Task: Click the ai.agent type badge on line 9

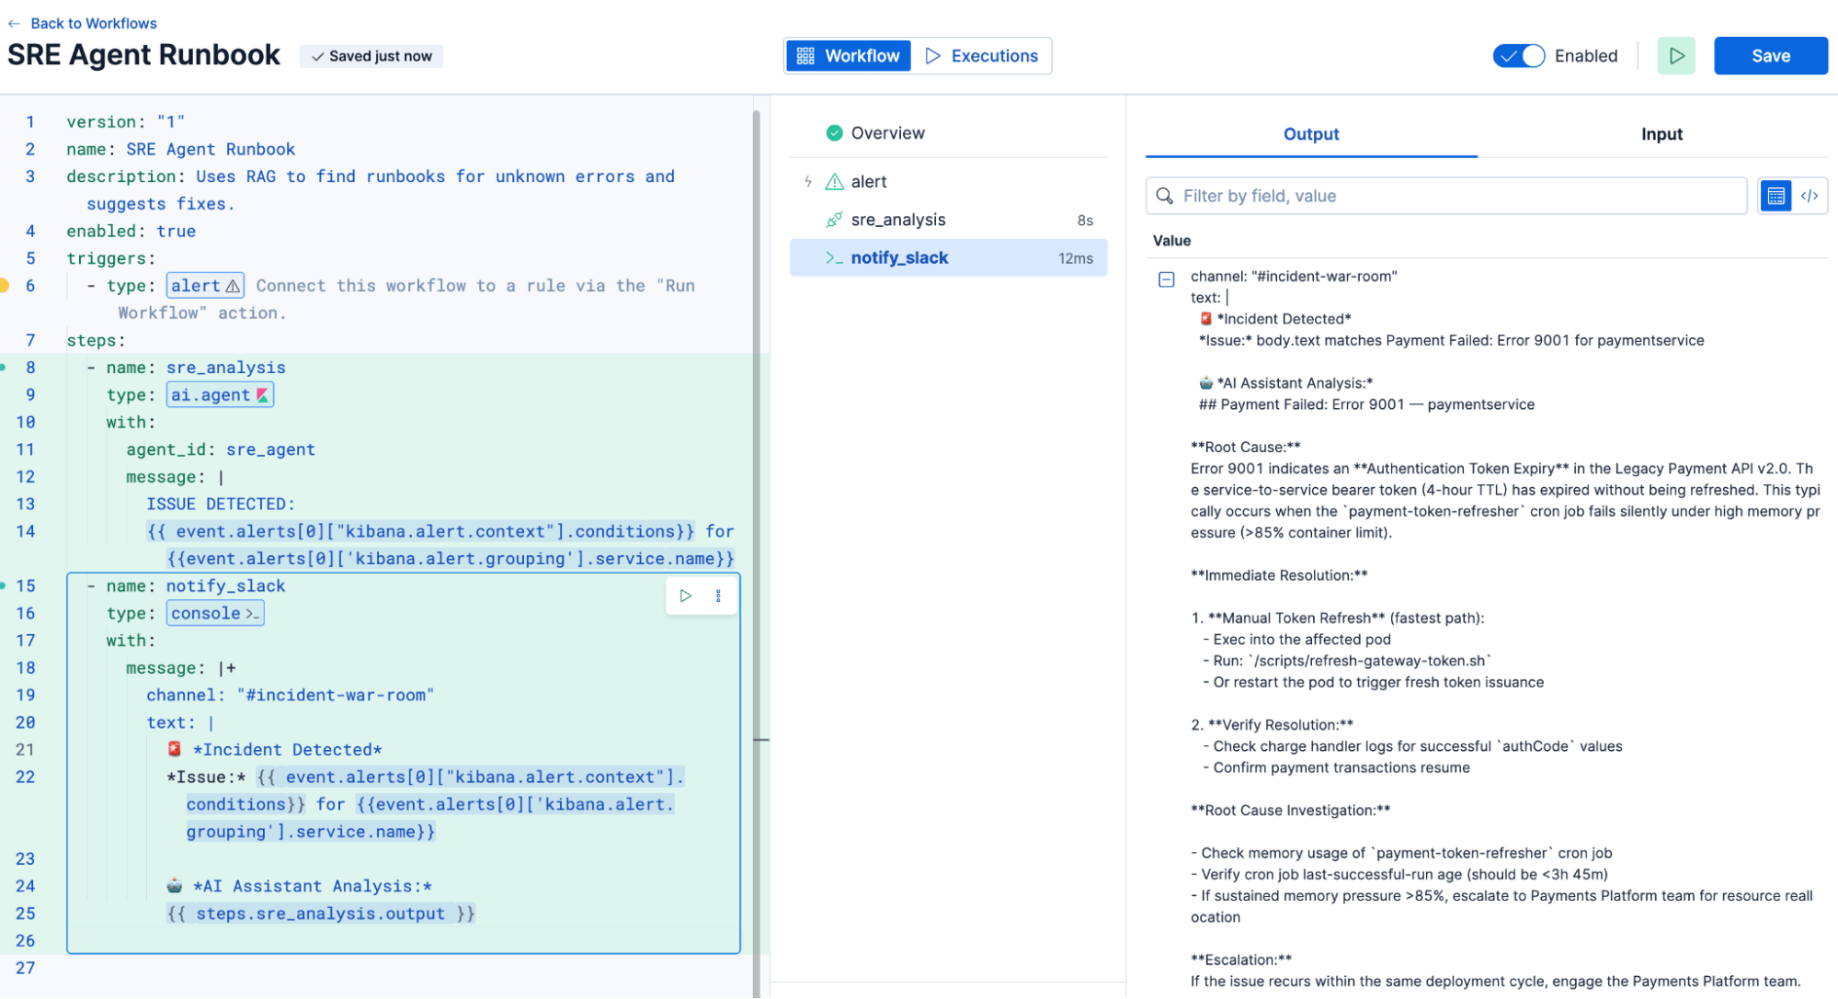Action: (x=219, y=394)
